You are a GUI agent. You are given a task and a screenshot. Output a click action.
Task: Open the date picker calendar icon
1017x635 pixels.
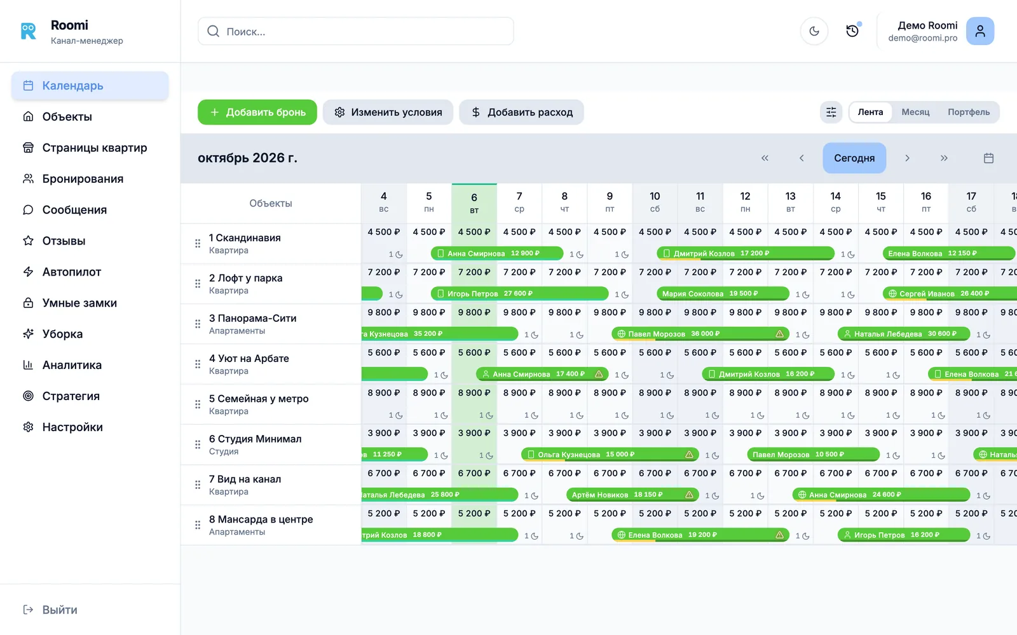[988, 158]
